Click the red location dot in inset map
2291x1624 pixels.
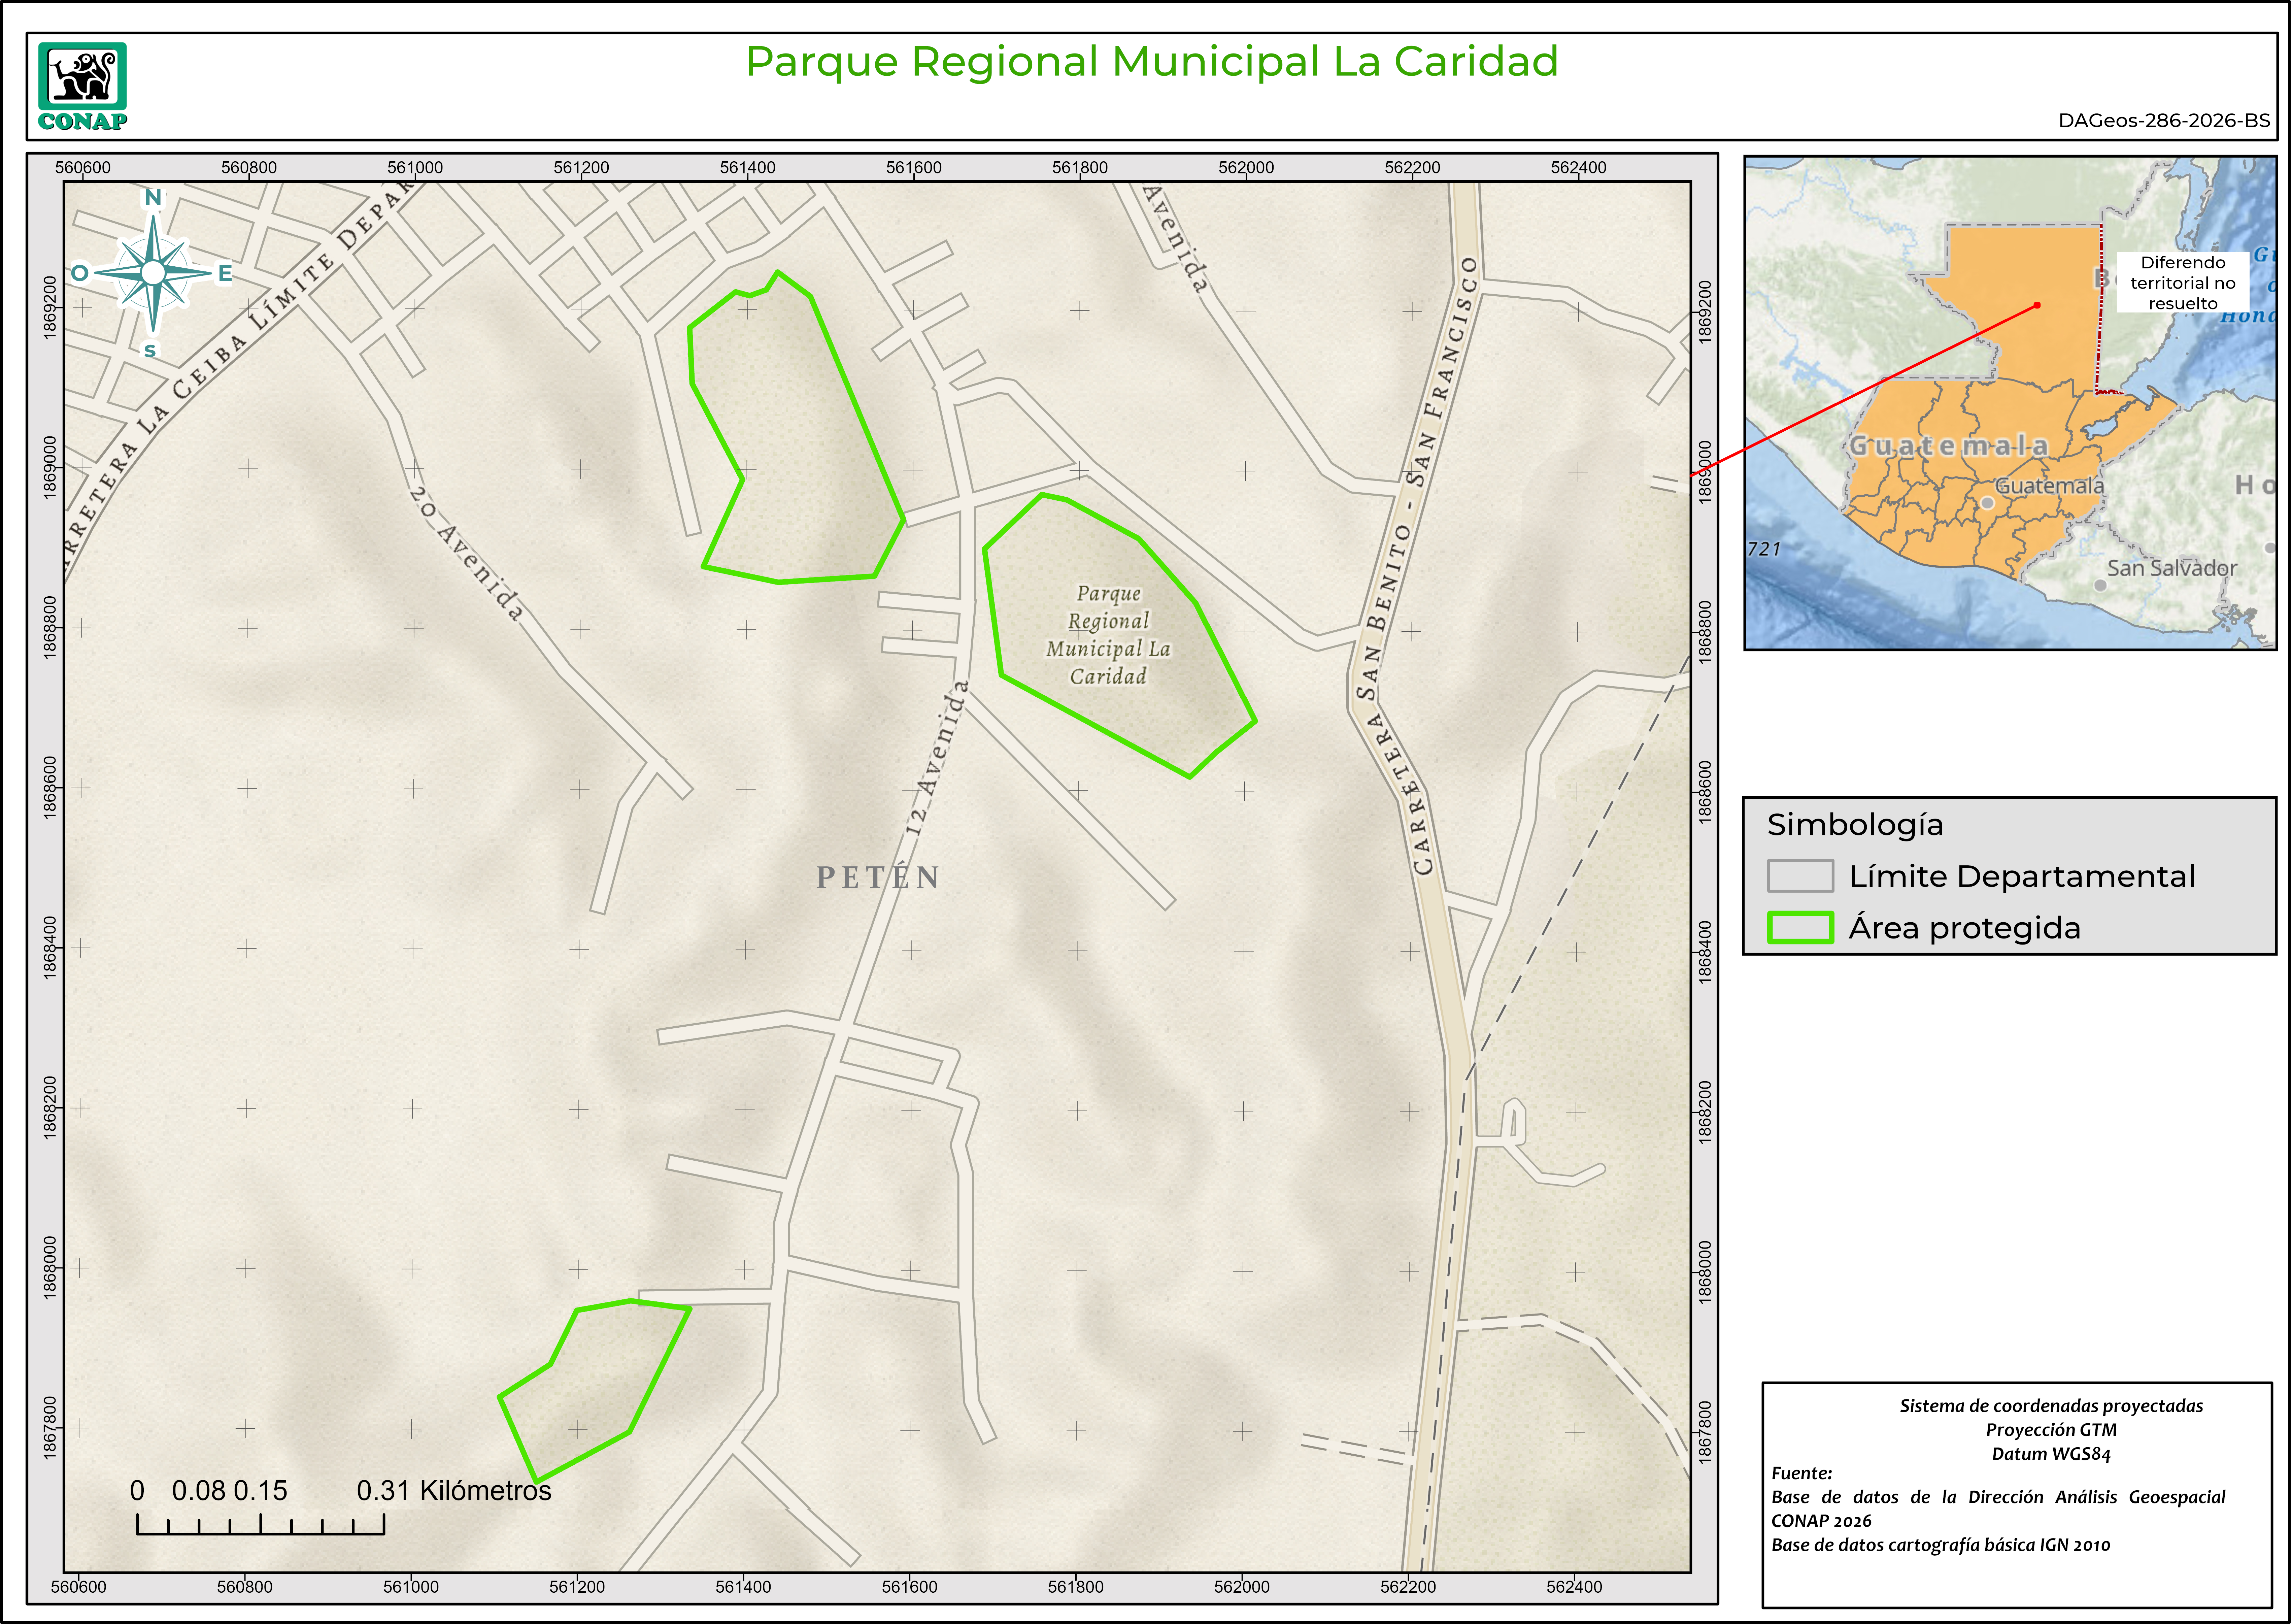tap(2037, 305)
